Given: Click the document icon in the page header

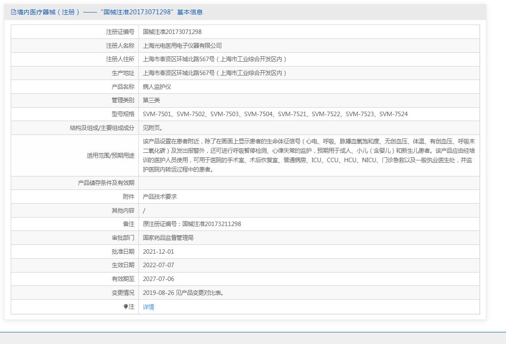Looking at the screenshot, I should coord(13,13).
